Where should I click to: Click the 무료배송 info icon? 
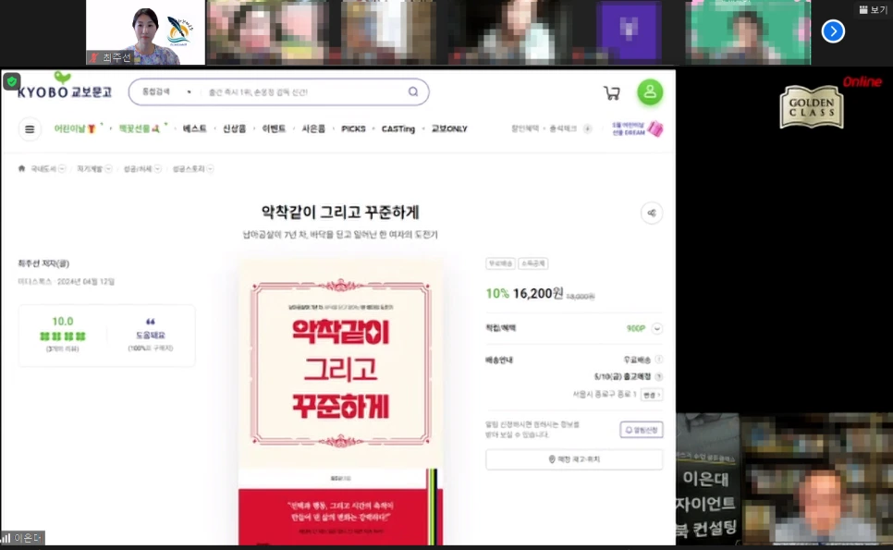[659, 360]
